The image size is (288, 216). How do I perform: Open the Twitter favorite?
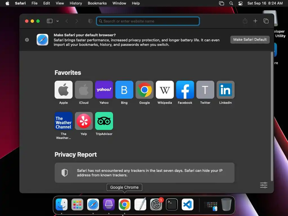(x=205, y=90)
